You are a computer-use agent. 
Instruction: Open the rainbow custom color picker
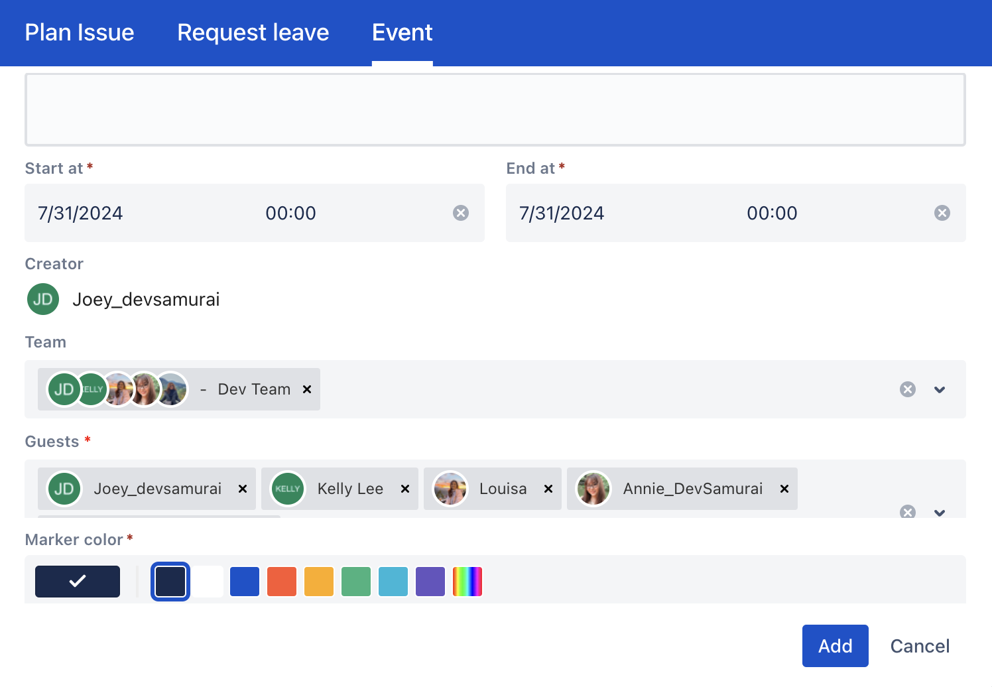(467, 582)
